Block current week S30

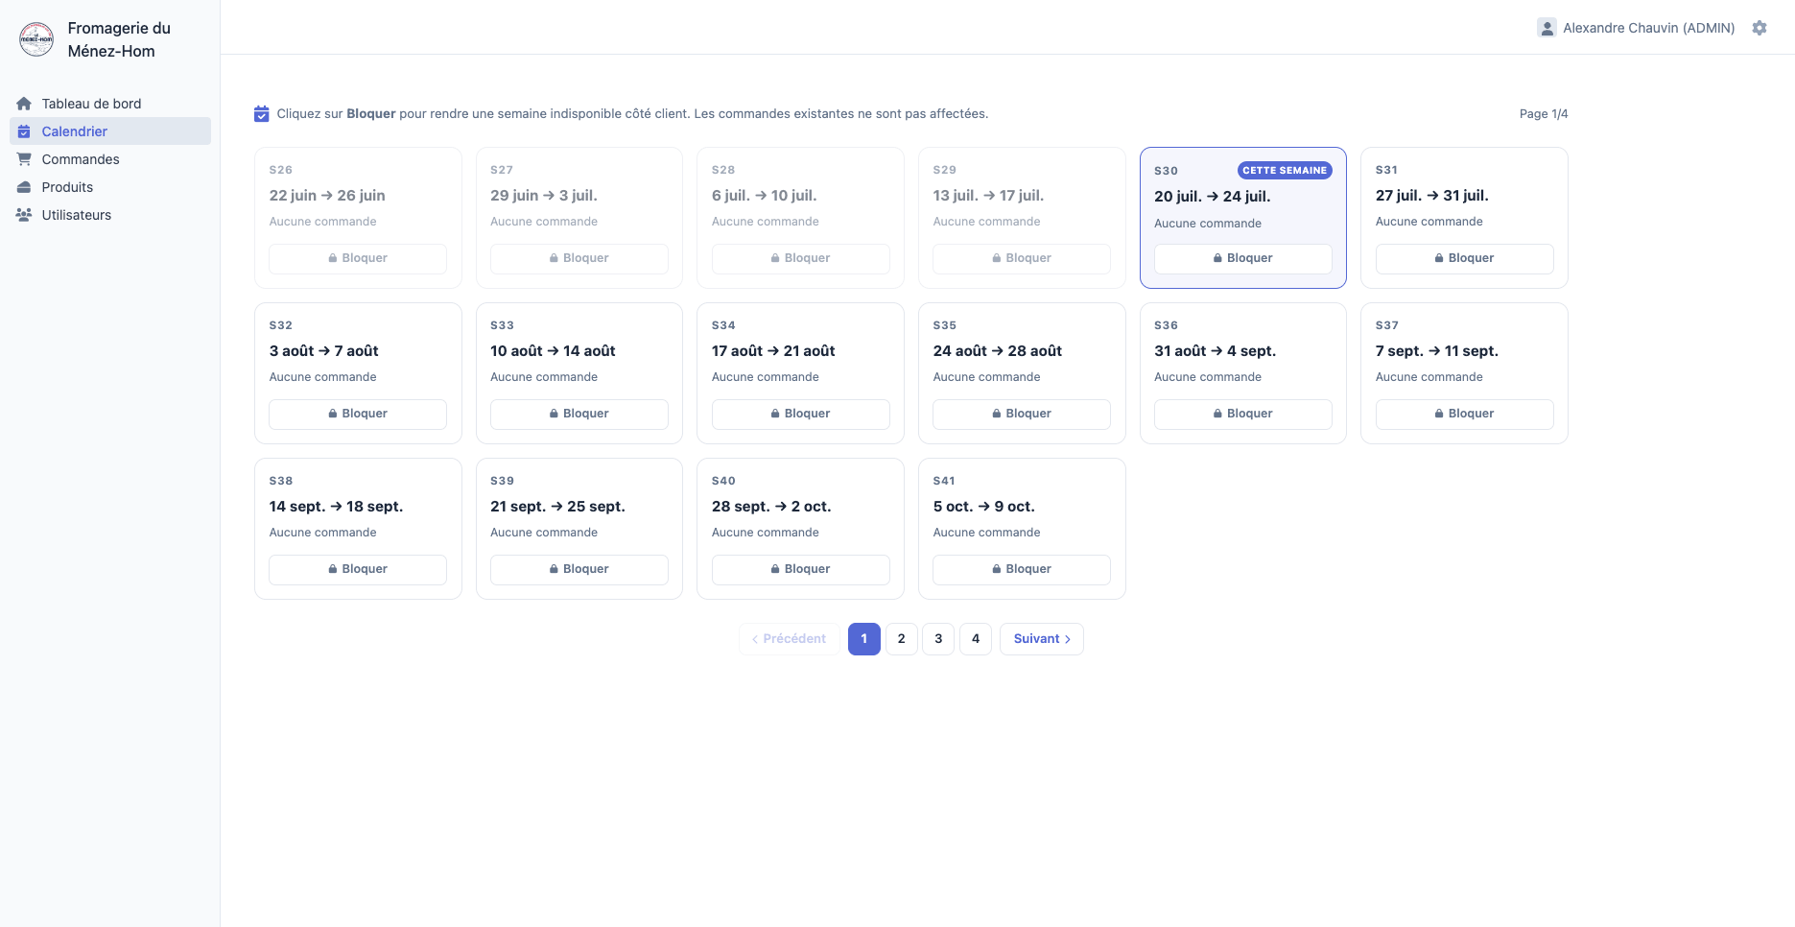(x=1243, y=258)
